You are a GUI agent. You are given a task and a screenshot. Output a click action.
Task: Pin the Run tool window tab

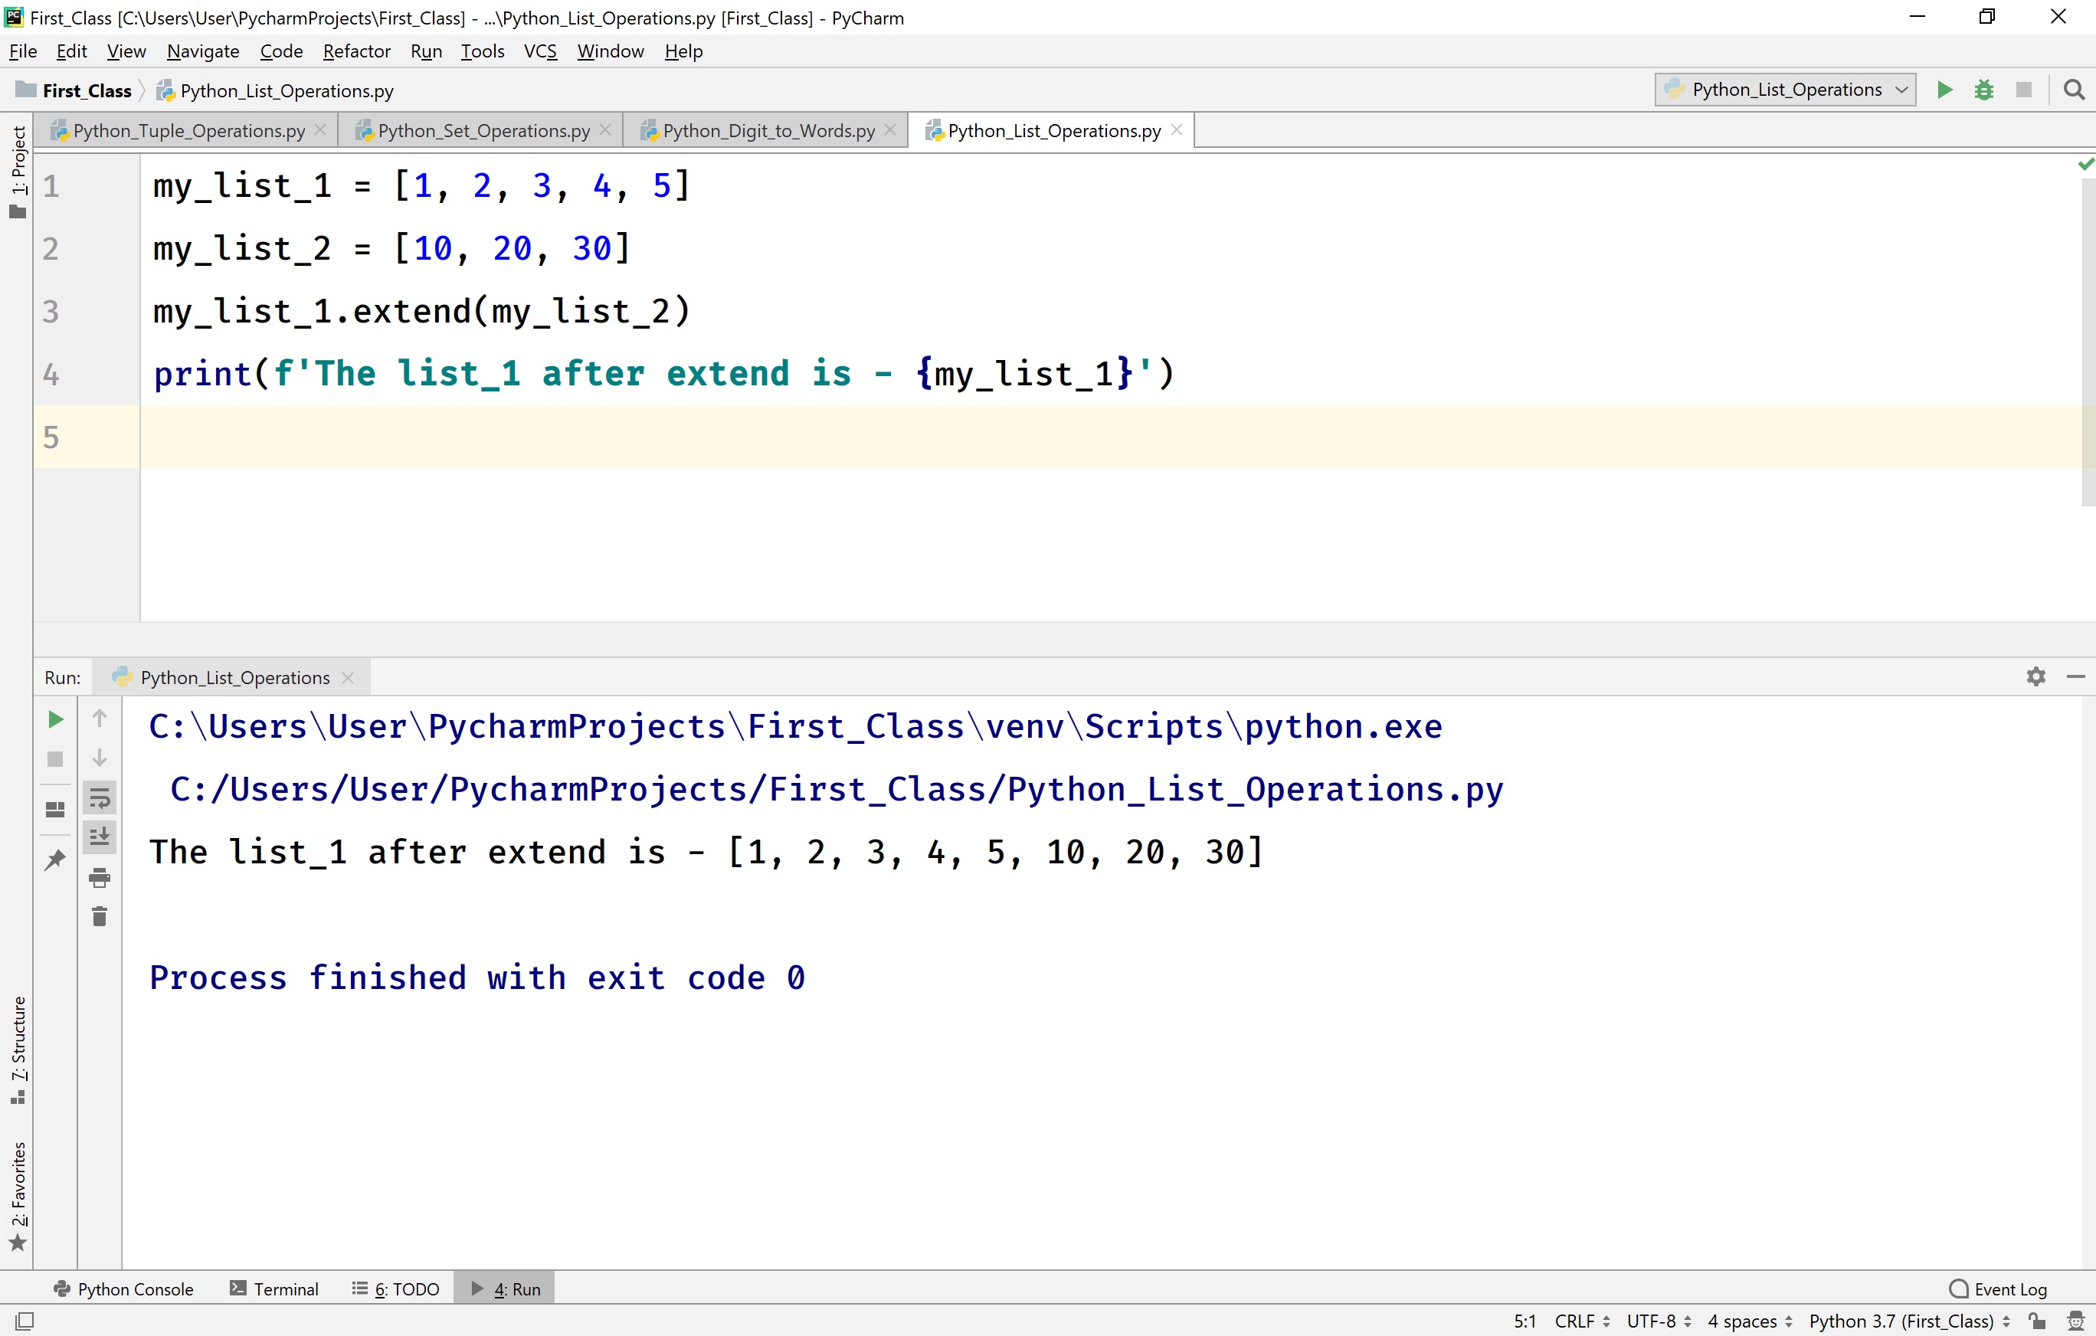tap(55, 860)
